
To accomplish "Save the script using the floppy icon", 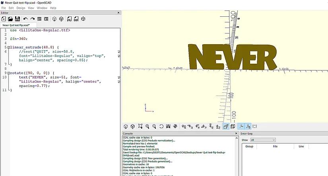I will click(17, 19).
